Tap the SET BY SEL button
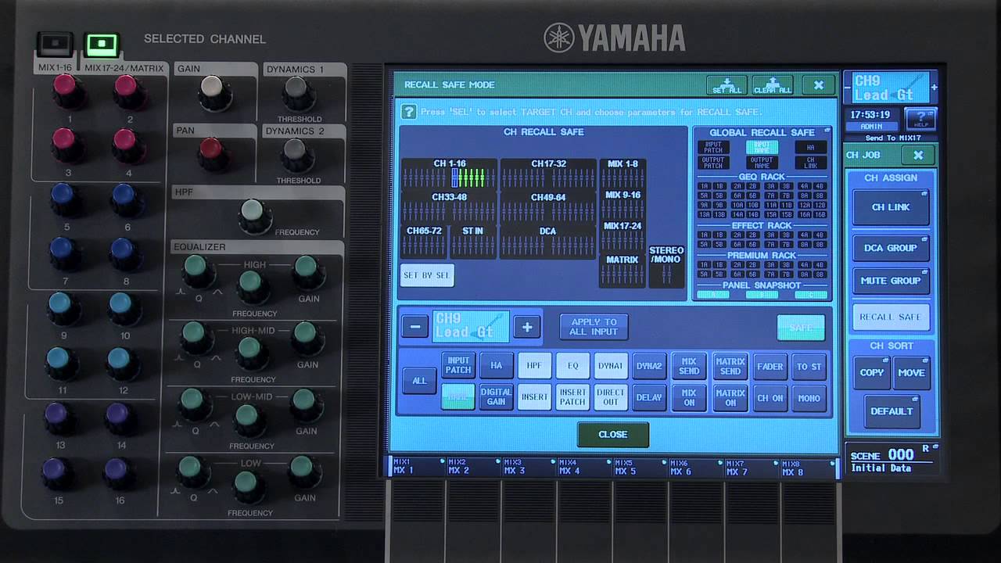This screenshot has height=563, width=1001. click(x=427, y=275)
